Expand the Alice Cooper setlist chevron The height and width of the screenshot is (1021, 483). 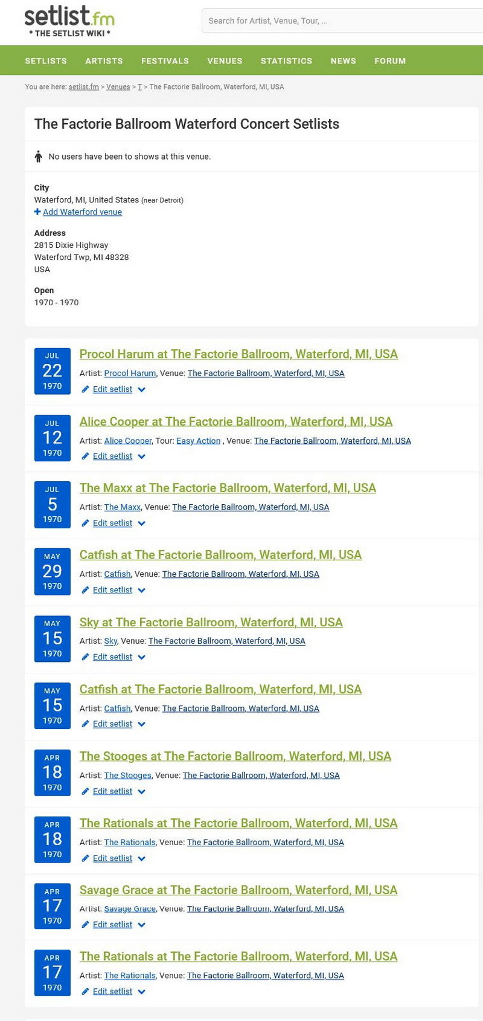[141, 456]
